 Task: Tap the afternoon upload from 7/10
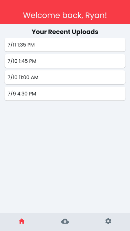point(65,61)
